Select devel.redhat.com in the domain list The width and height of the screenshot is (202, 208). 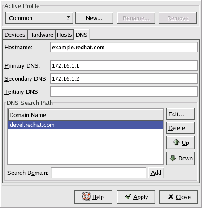(86, 125)
